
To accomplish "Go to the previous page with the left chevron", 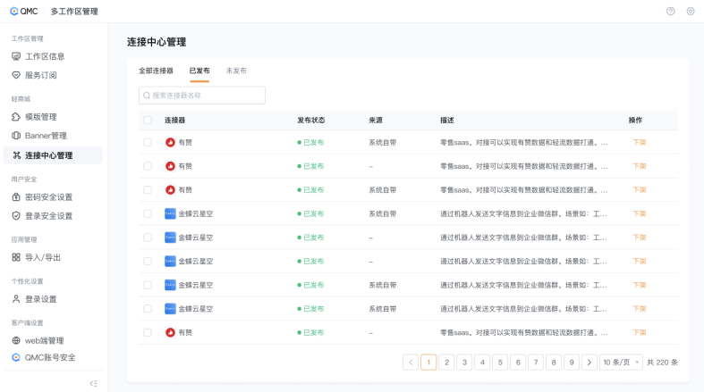I will [411, 363].
